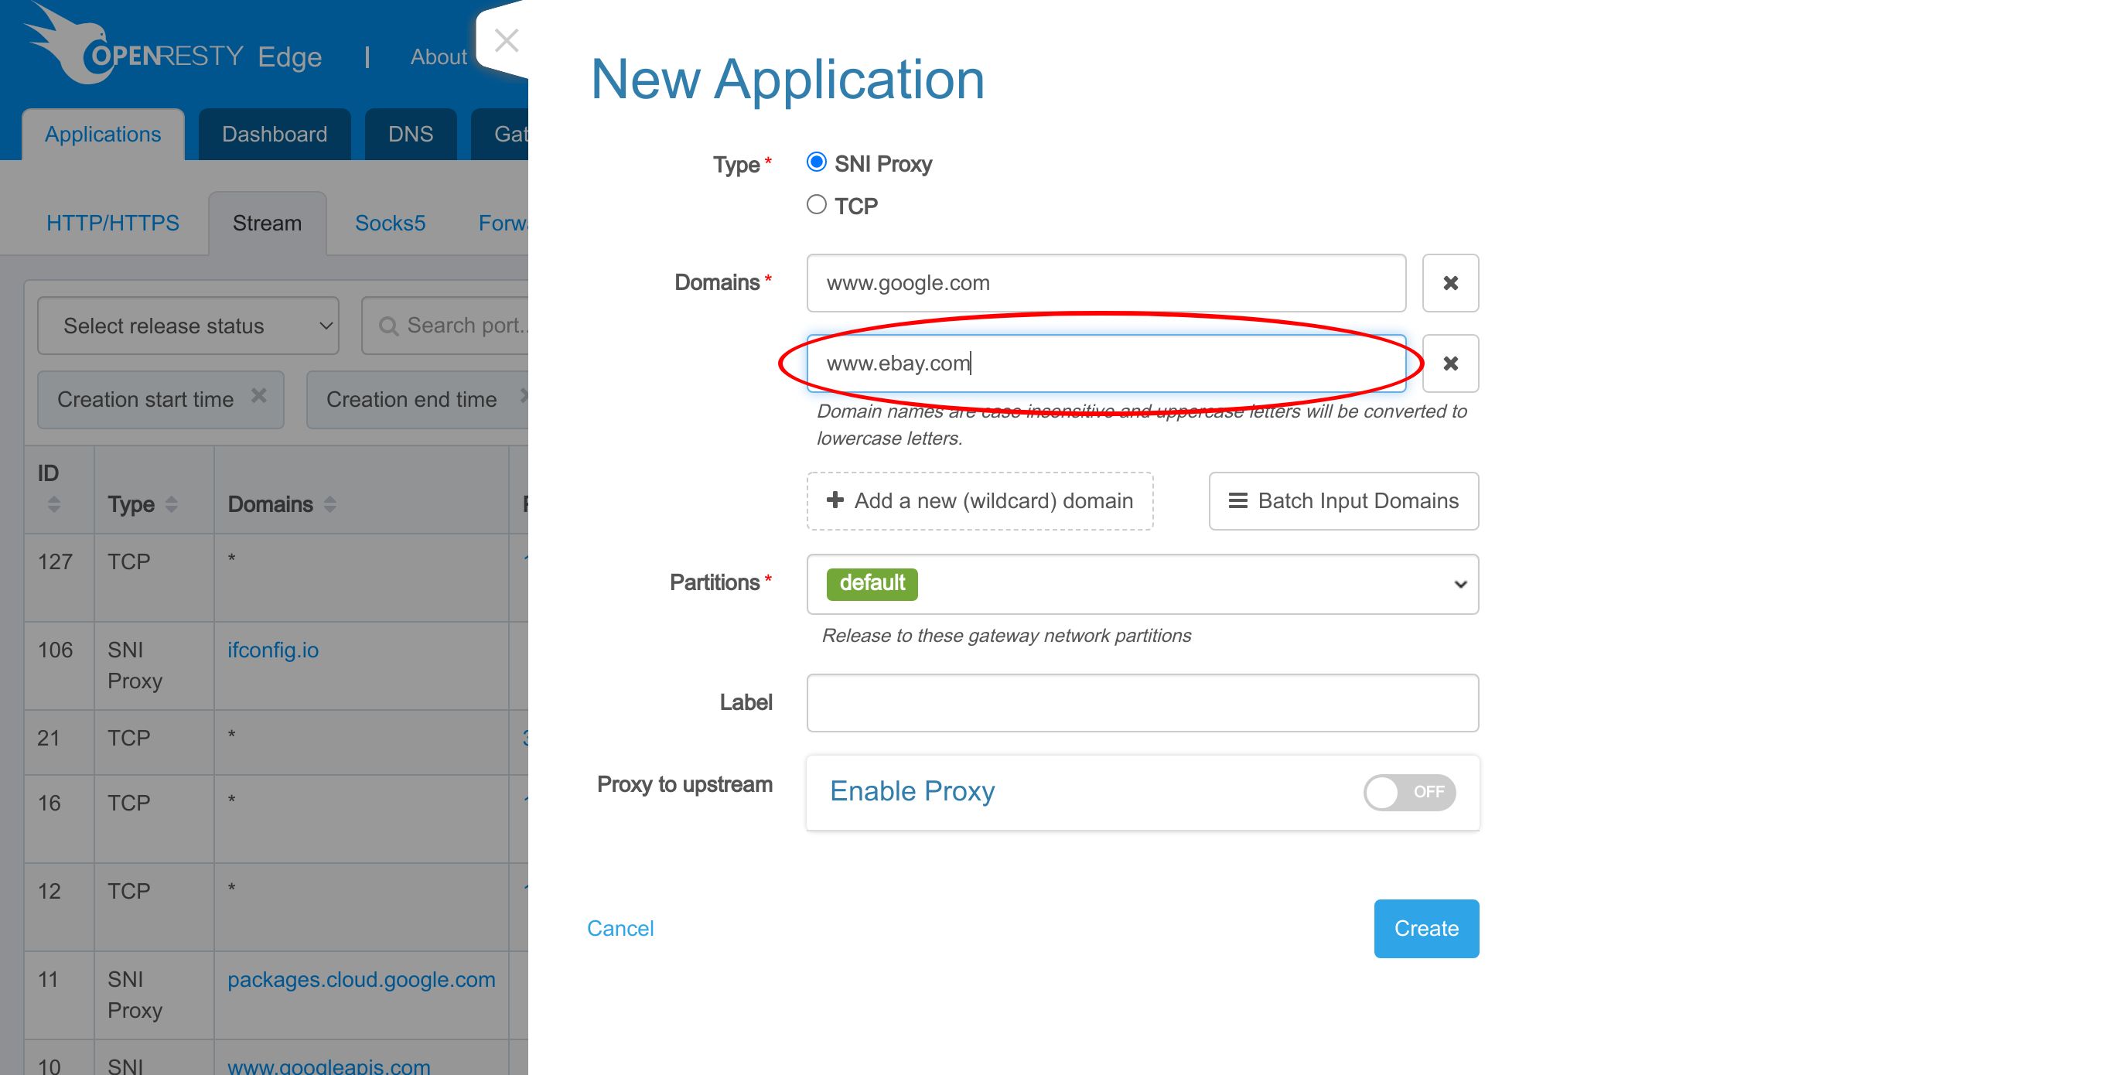This screenshot has width=2113, height=1075.
Task: Select the SNI Proxy type radio button
Action: pyautogui.click(x=816, y=162)
